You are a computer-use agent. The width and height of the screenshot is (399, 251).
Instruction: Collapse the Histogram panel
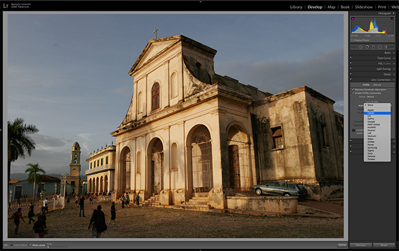[393, 13]
